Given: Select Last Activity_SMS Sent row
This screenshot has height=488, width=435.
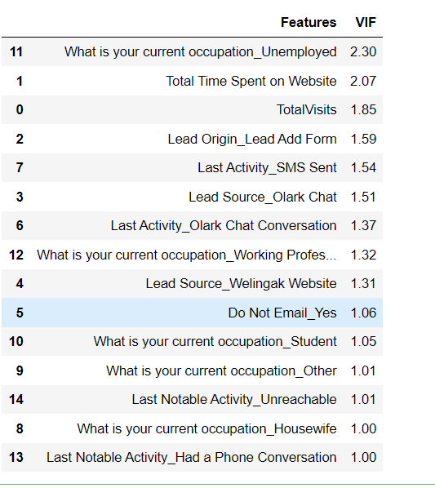Looking at the screenshot, I should (192, 168).
